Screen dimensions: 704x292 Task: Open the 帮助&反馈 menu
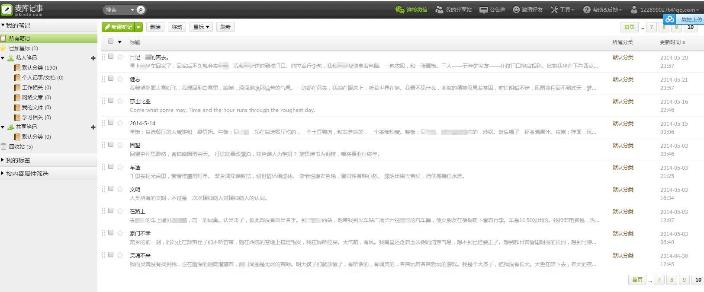tap(603, 10)
